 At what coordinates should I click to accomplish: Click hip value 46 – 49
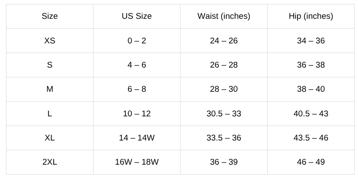coord(311,162)
